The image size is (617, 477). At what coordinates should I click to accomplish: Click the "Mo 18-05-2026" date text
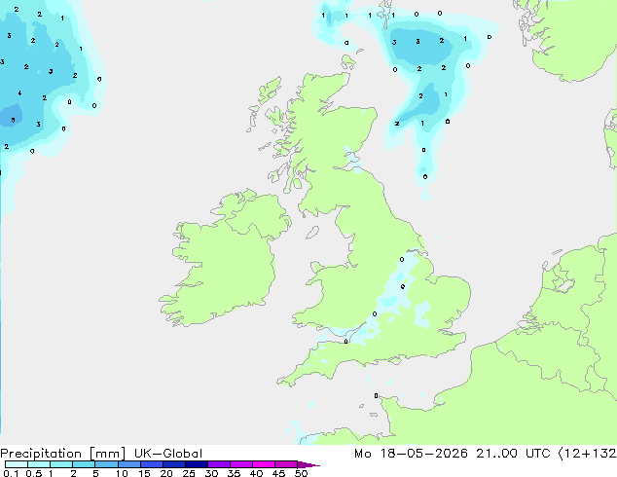411,454
